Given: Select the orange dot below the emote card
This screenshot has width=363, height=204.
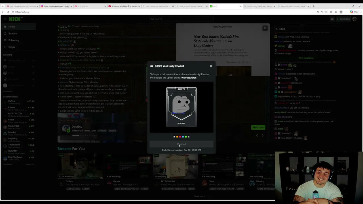Looking at the screenshot, I should [177, 137].
